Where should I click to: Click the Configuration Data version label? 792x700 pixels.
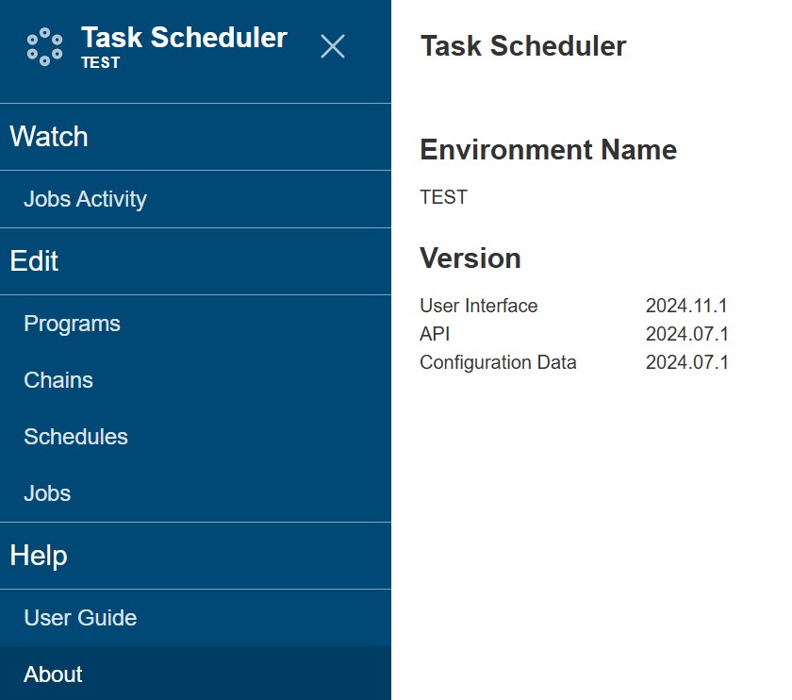498,362
